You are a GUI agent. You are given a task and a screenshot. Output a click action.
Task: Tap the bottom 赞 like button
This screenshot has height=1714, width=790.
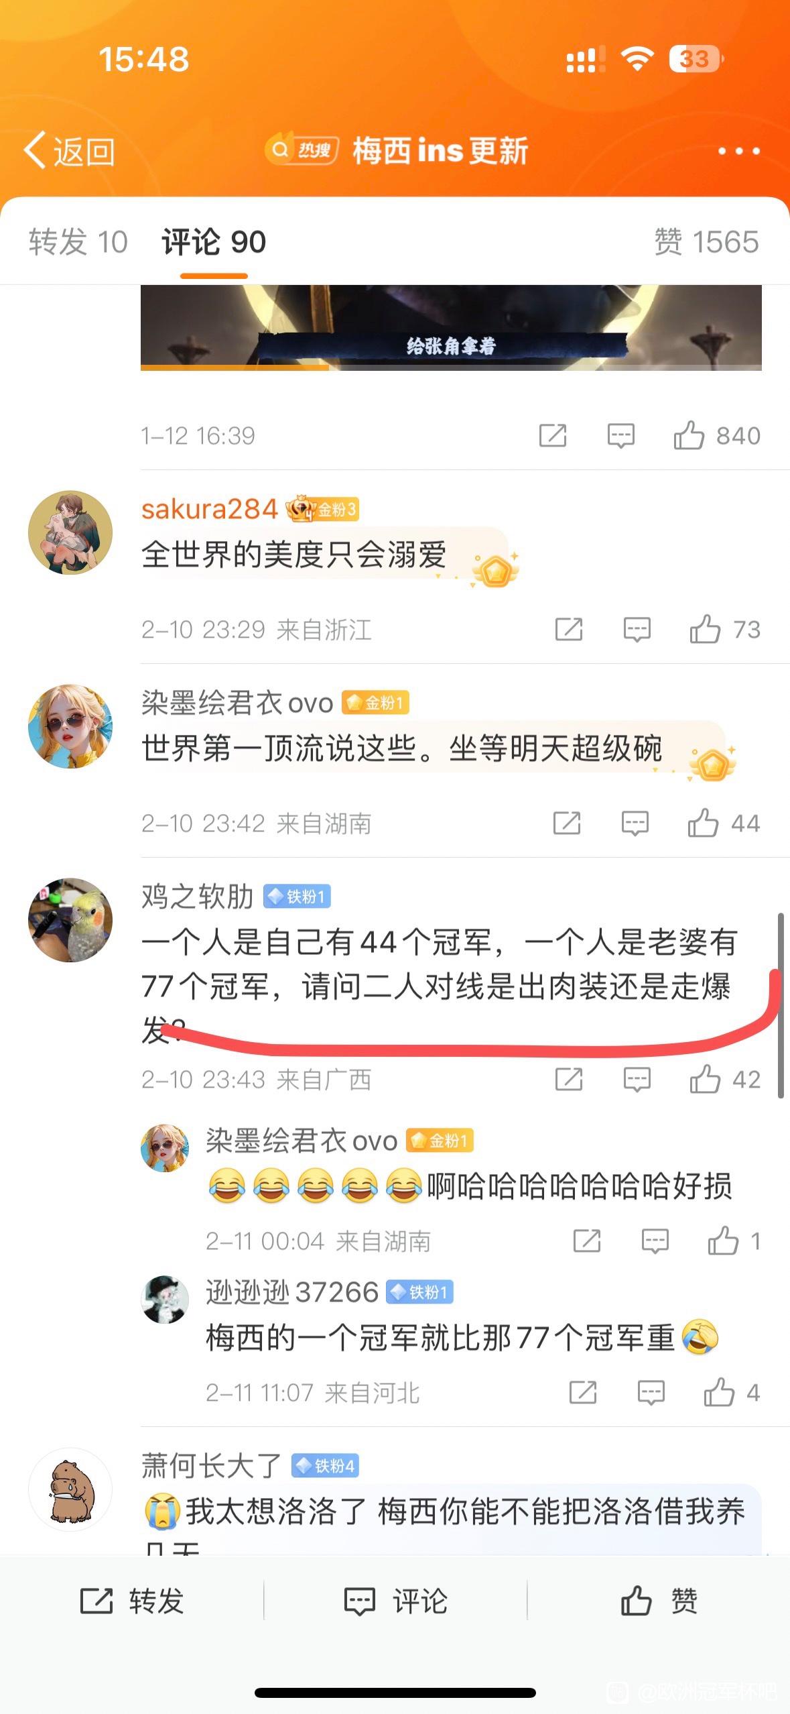coord(659,1601)
